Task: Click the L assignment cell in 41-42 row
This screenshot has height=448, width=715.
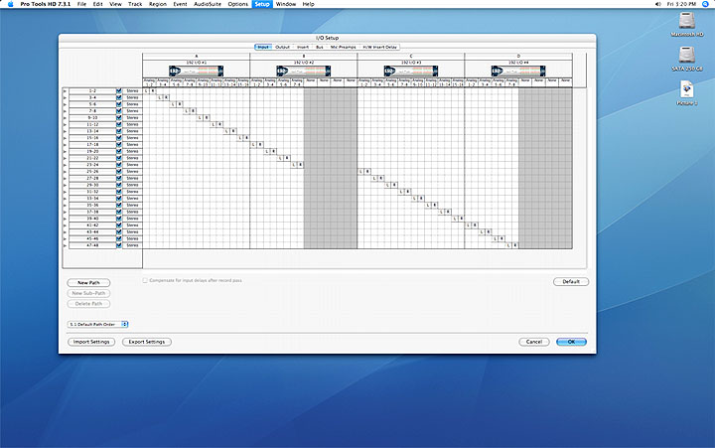Action: point(469,225)
